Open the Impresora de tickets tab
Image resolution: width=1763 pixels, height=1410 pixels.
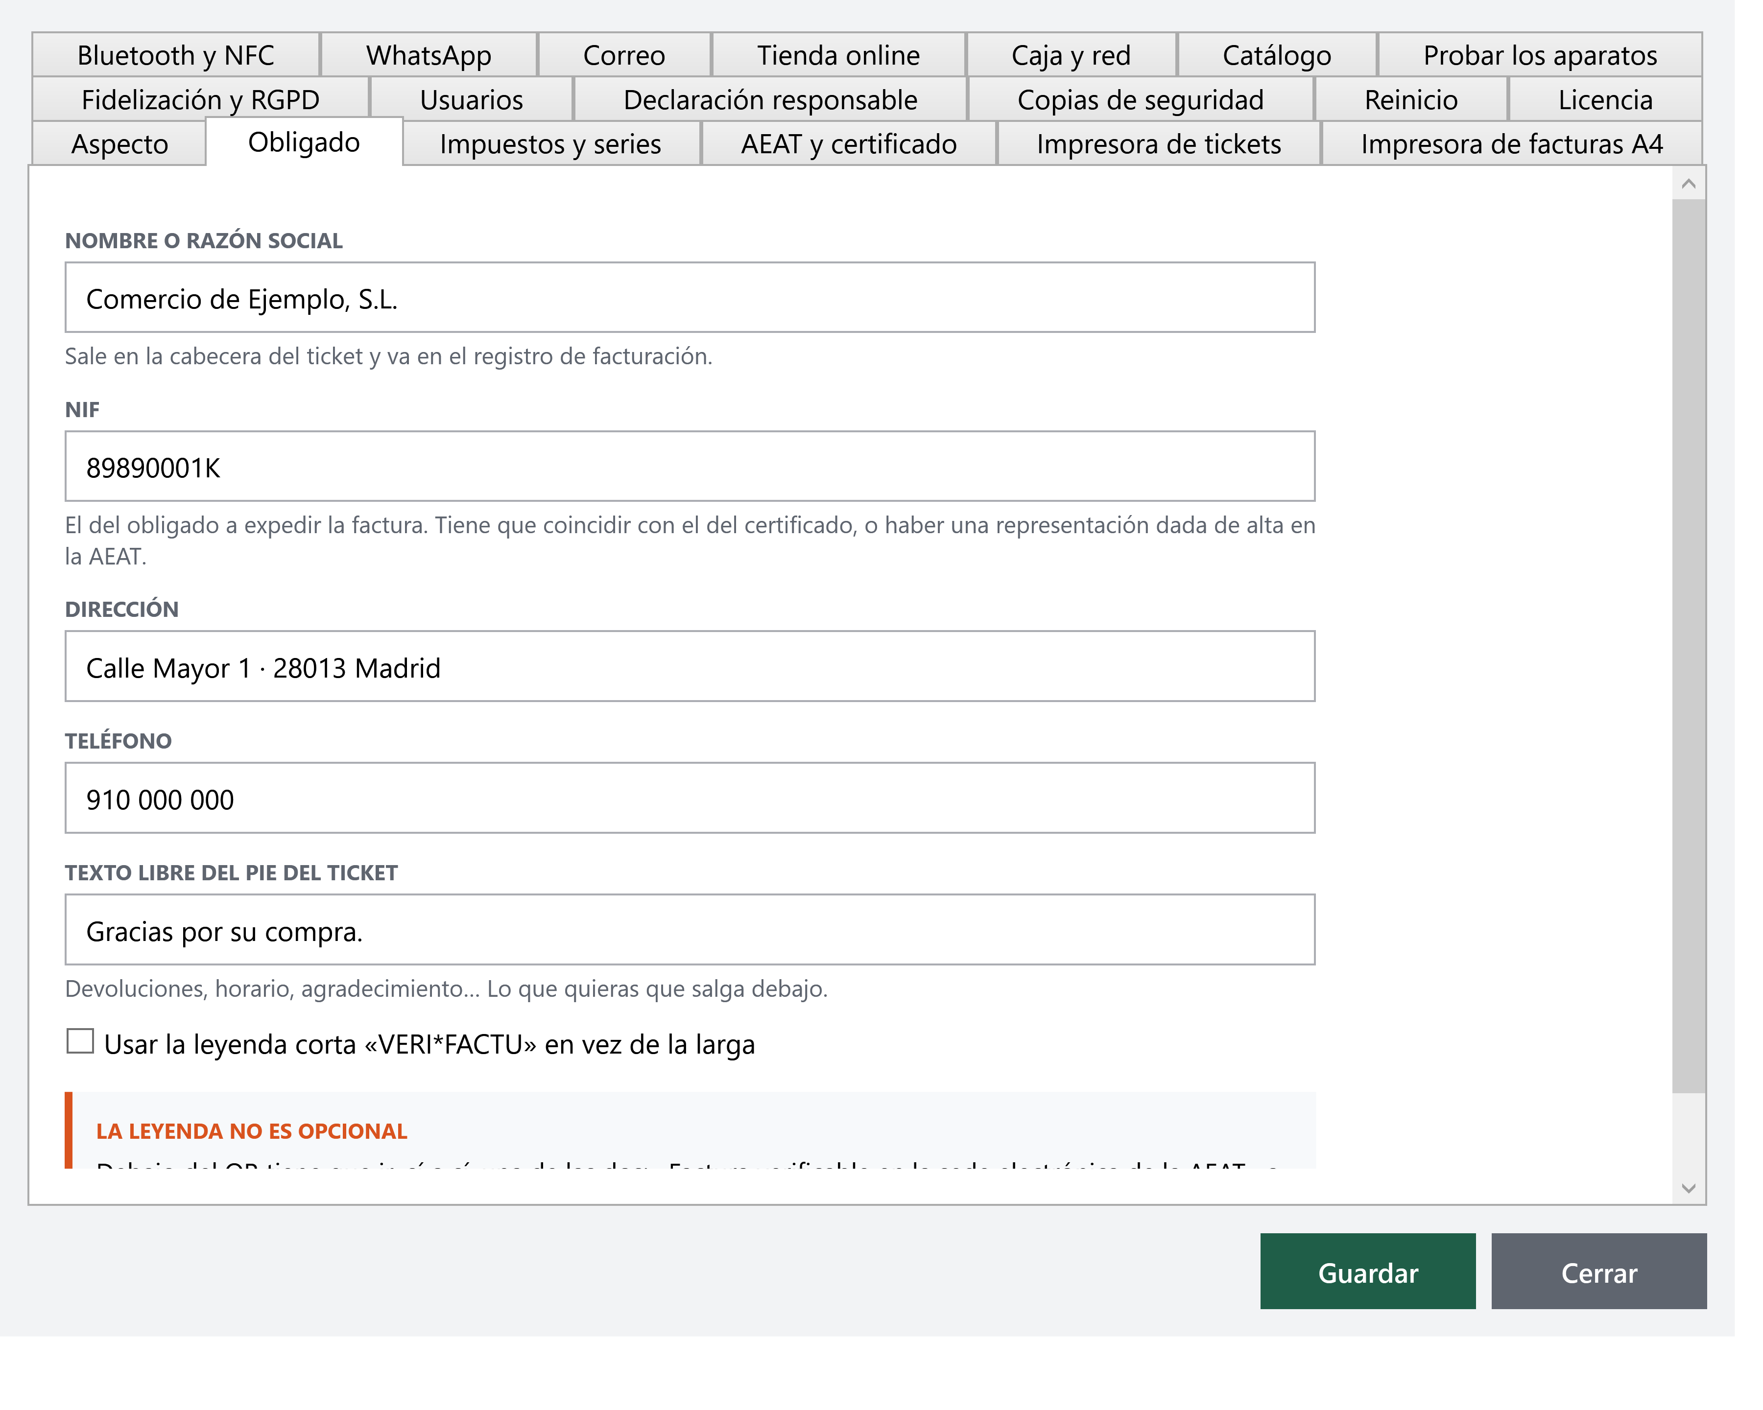pos(1159,144)
